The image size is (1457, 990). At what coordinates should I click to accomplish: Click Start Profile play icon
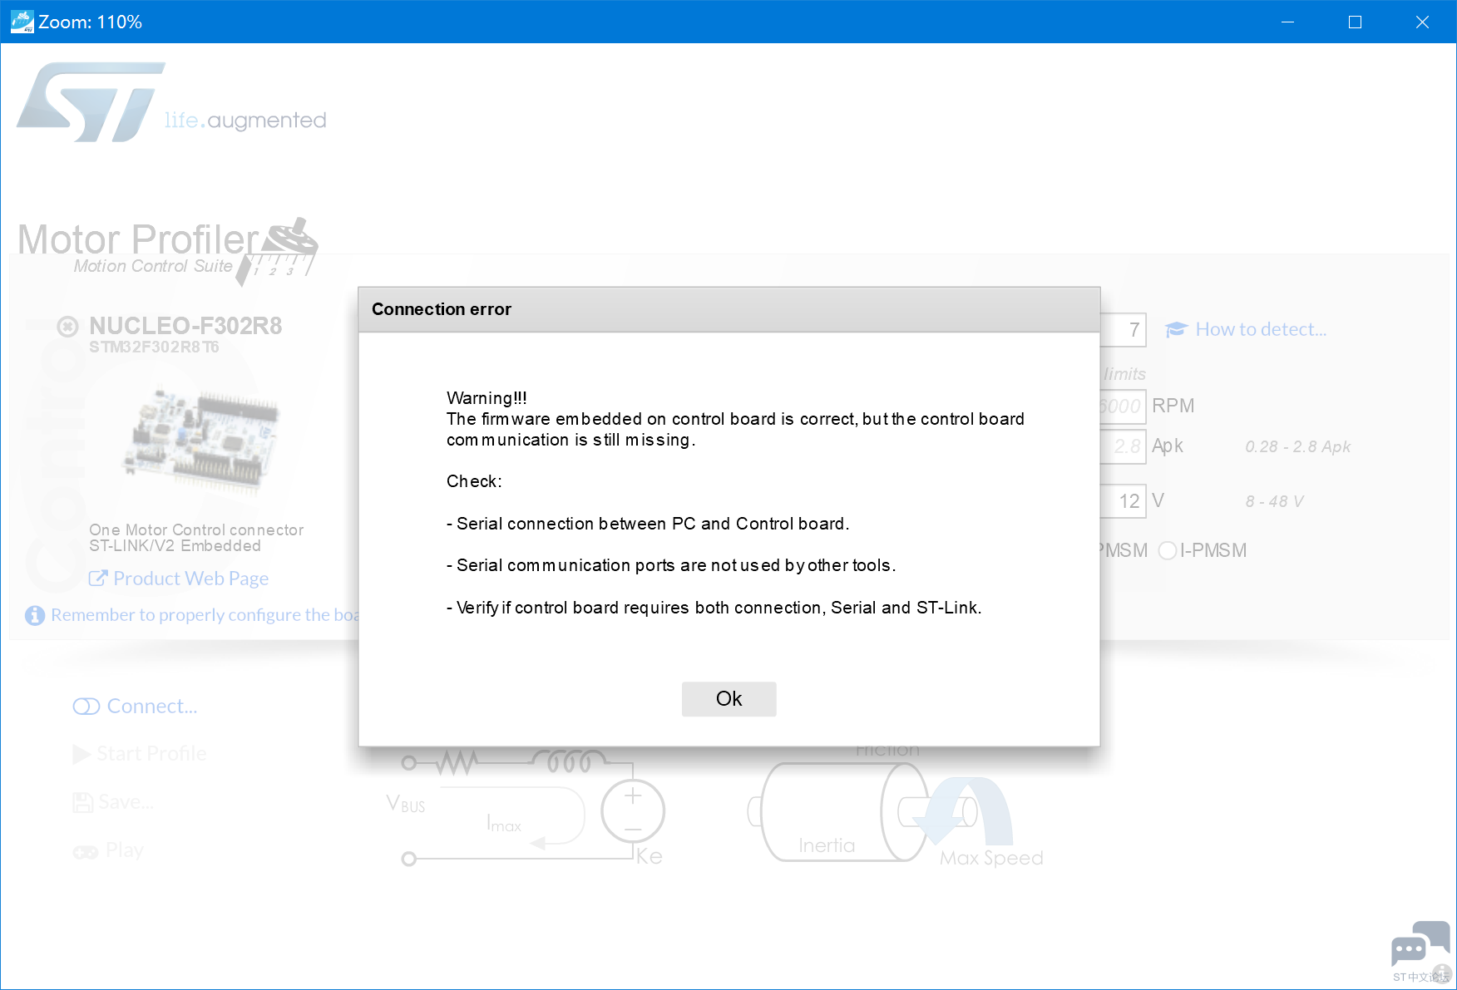click(x=81, y=754)
